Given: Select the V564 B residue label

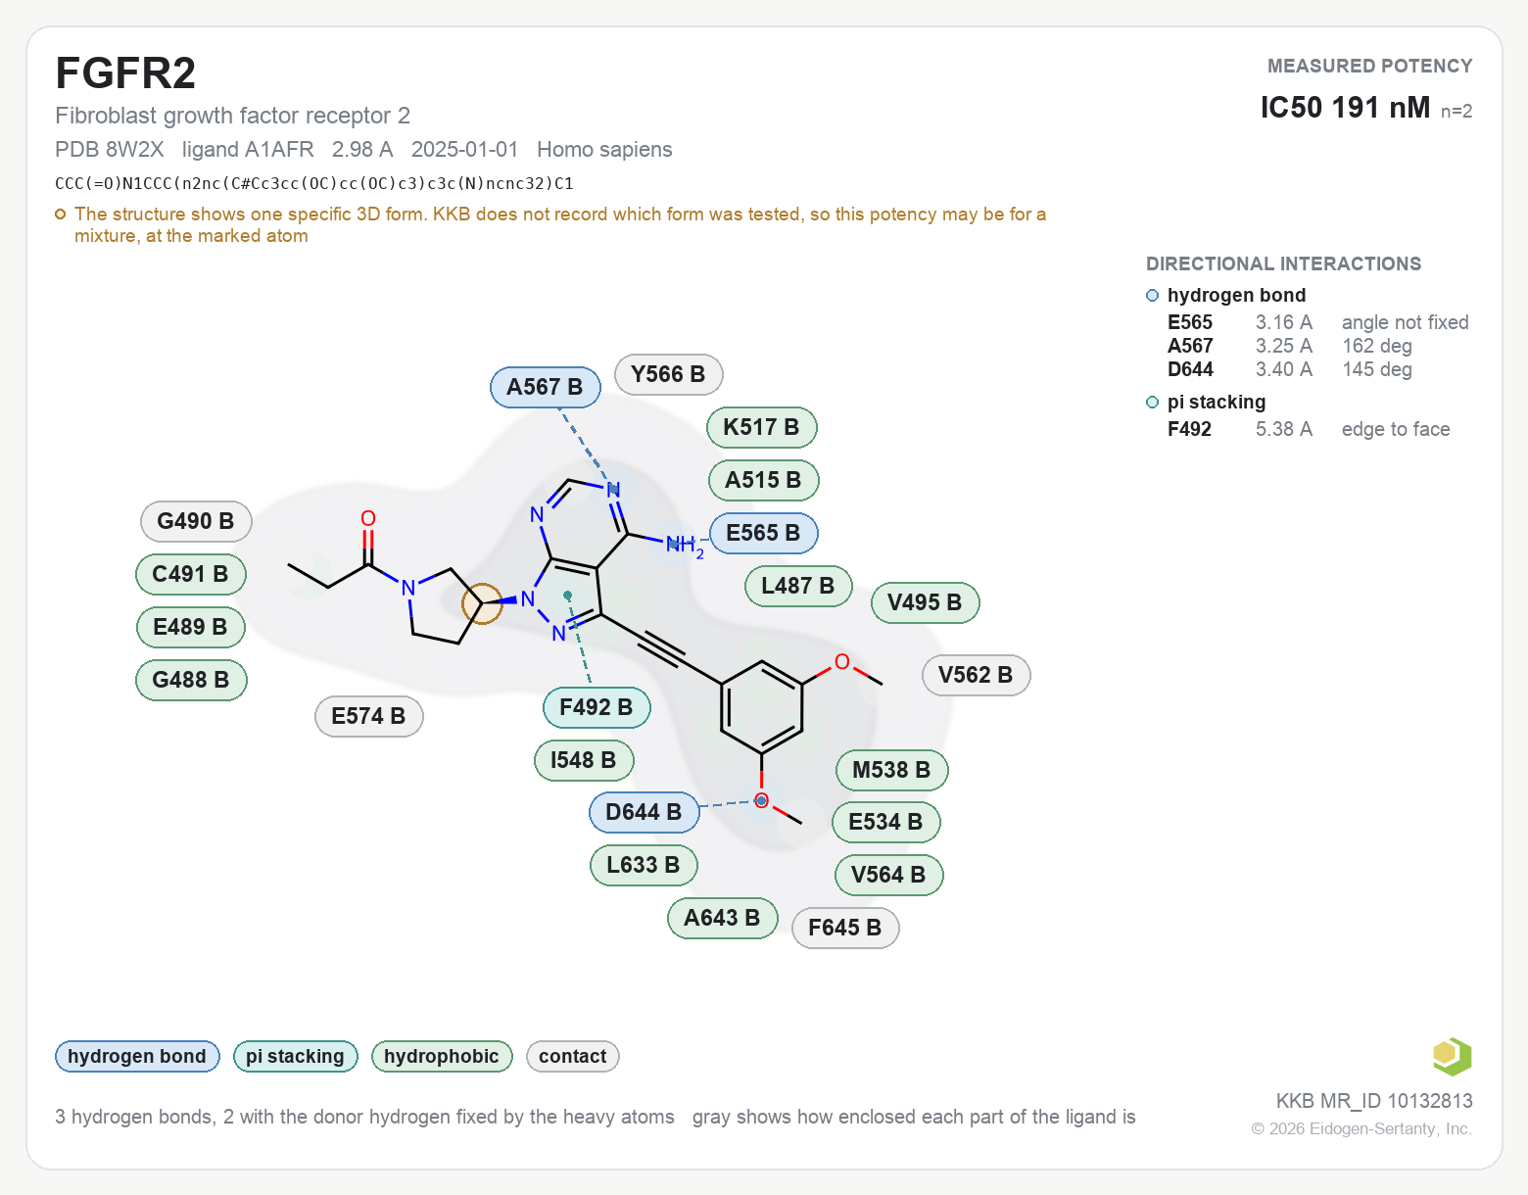Looking at the screenshot, I should click(888, 875).
